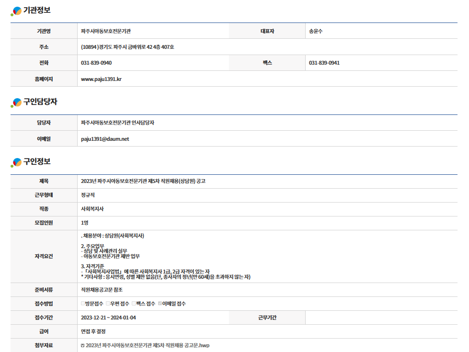Check the 방문접수 checkbox
Image resolution: width=469 pixels, height=352 pixels.
point(83,304)
